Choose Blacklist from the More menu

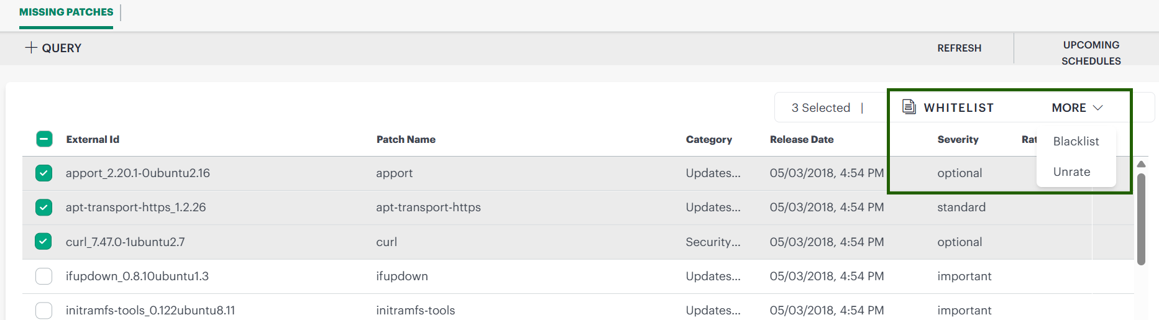pos(1076,141)
